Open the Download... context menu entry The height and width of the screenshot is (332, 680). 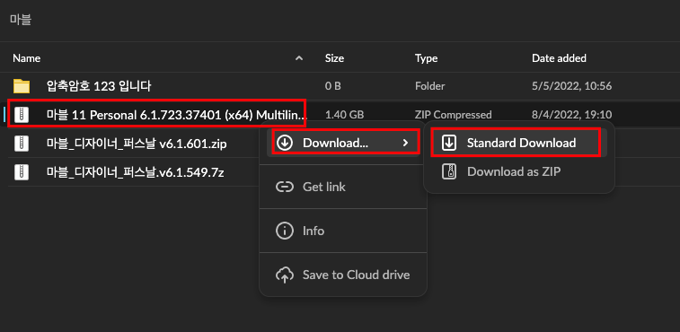coord(342,143)
